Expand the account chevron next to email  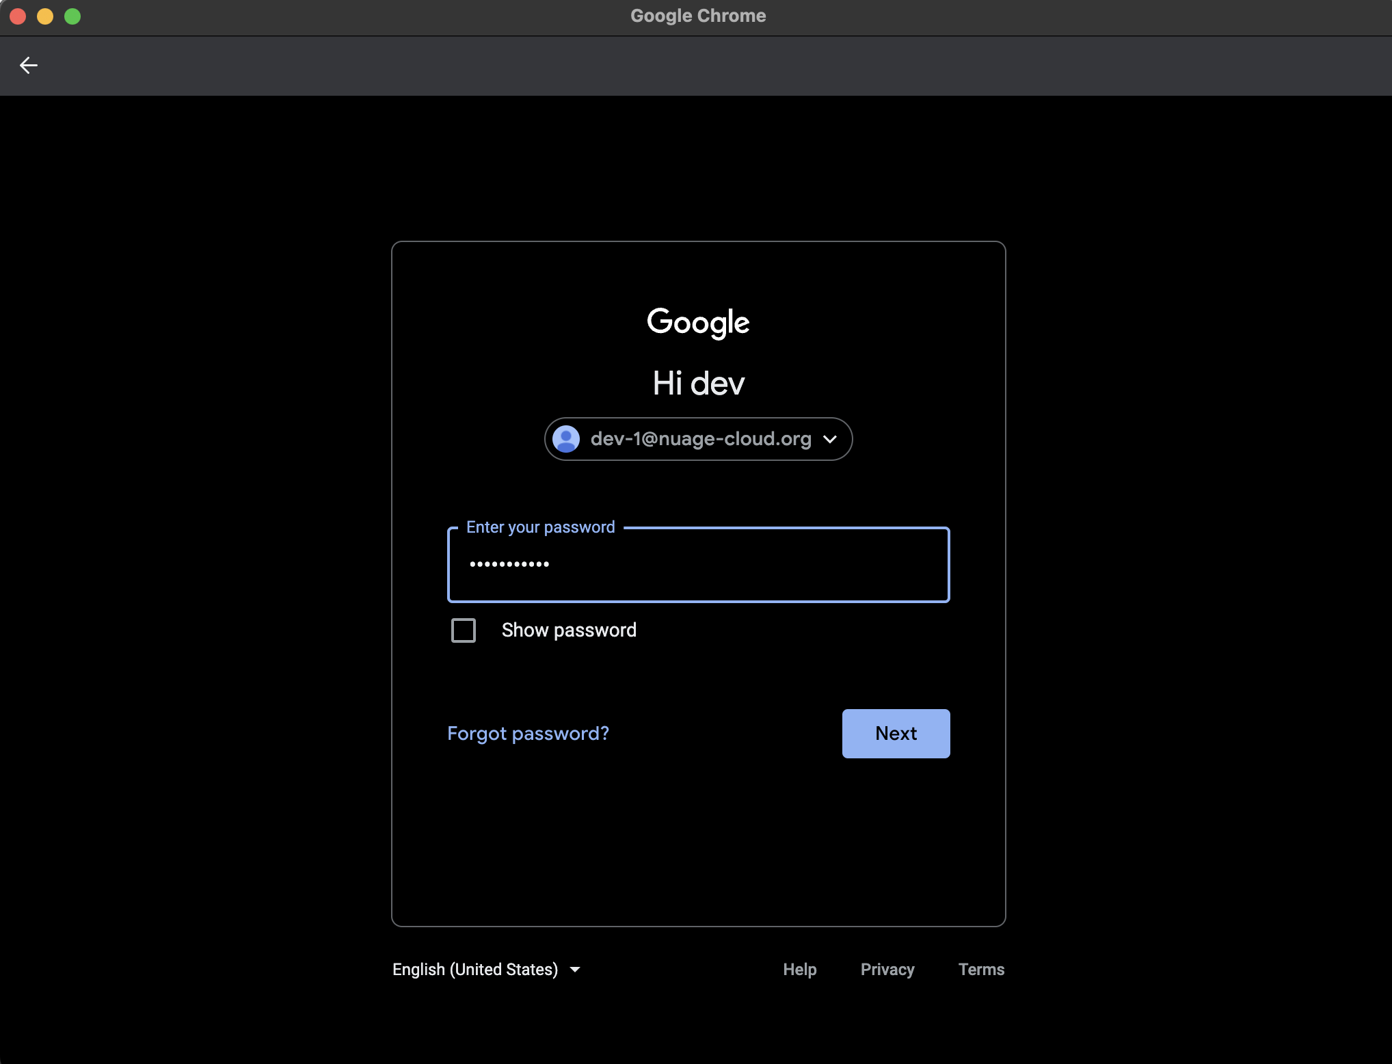830,439
